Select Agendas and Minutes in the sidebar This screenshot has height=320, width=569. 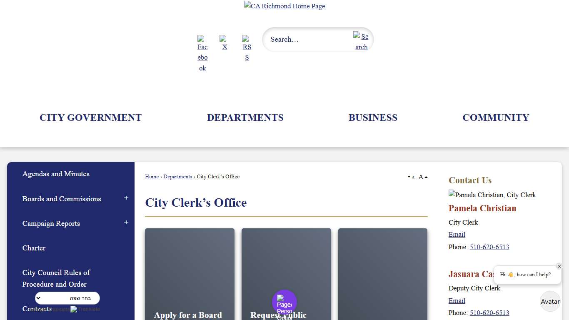[56, 174]
